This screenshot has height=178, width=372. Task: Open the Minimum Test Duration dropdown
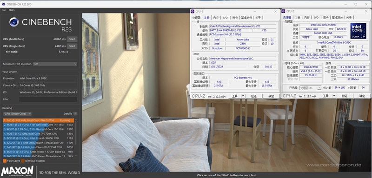pos(55,64)
